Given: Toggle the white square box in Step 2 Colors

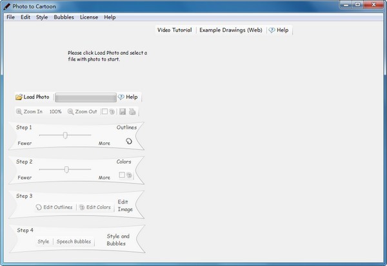Looking at the screenshot, I should click(122, 175).
